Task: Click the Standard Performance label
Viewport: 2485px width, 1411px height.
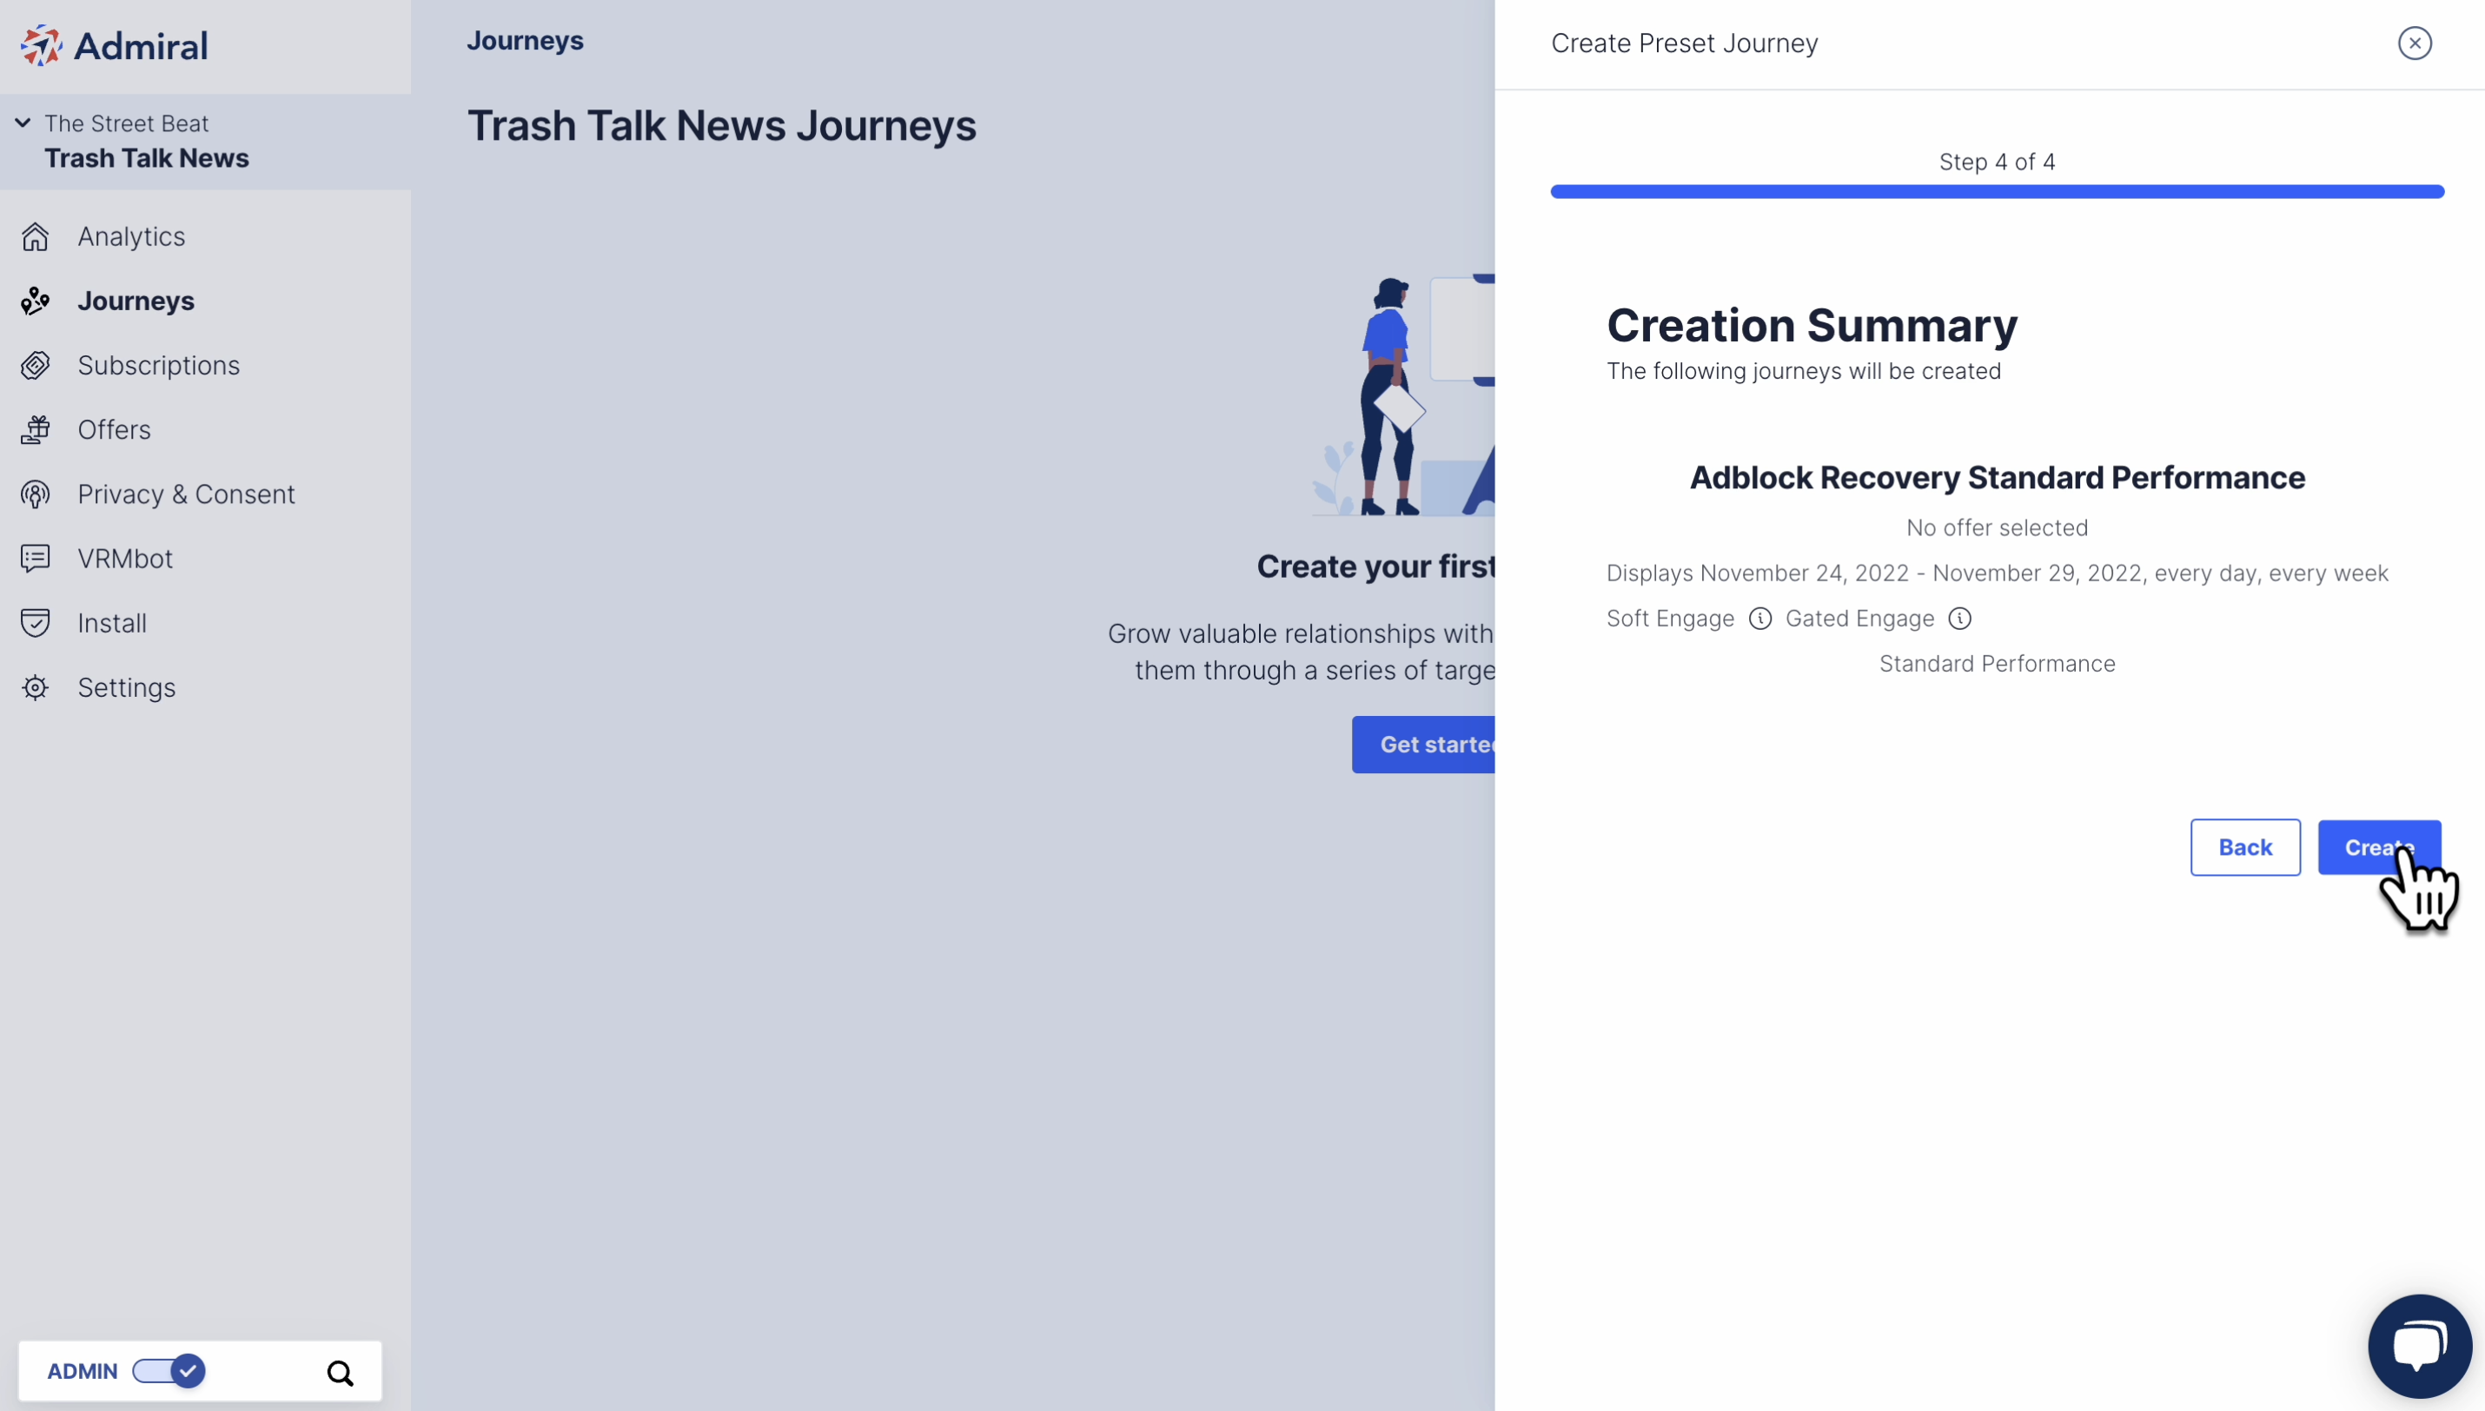Action: click(1997, 664)
